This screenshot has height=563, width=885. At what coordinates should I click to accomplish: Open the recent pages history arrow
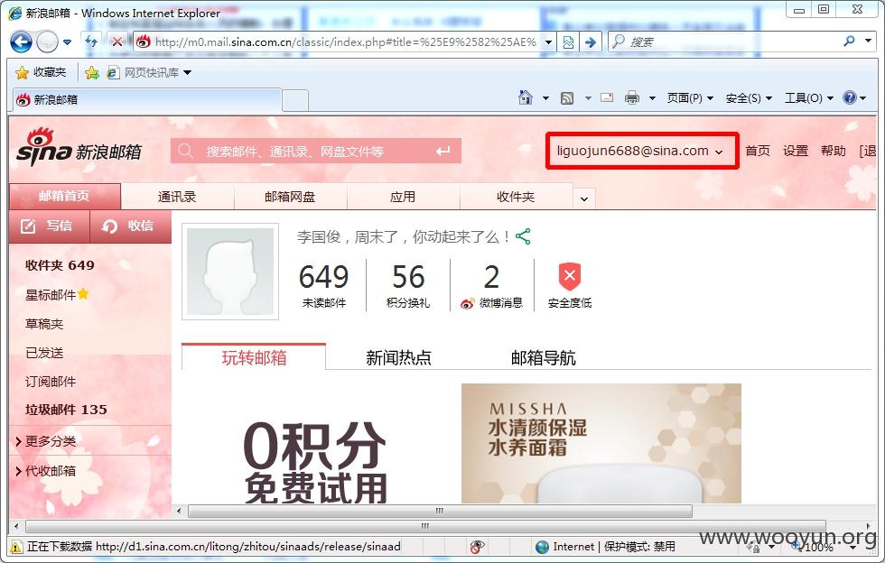pyautogui.click(x=67, y=42)
